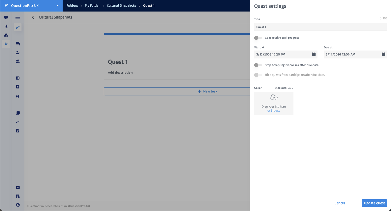Screen dimensions: 391x211
Task: Open the trends line-graph icon
Action: click(17, 121)
